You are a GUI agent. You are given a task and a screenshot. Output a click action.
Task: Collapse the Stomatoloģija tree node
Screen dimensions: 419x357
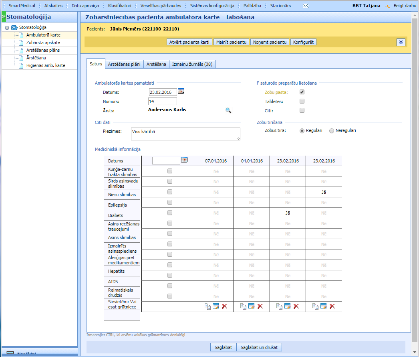(7, 28)
